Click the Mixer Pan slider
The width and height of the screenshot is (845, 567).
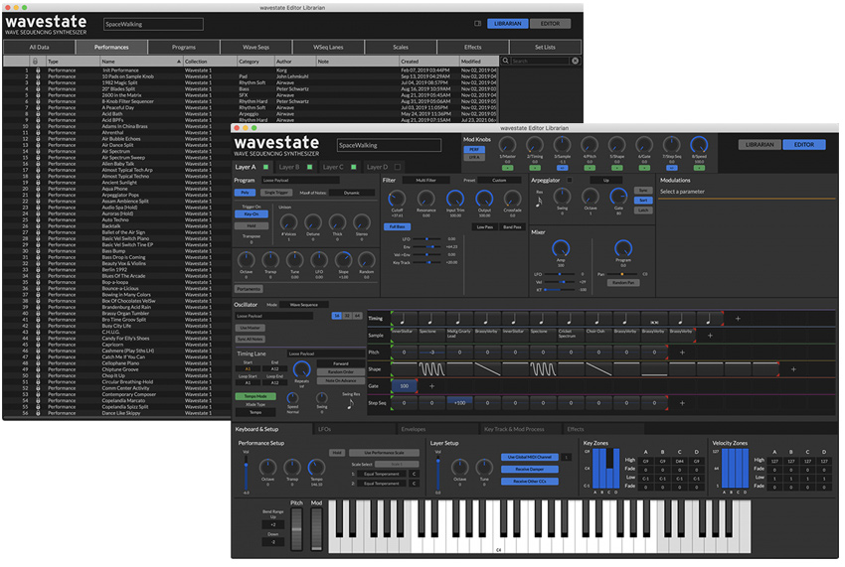point(623,274)
